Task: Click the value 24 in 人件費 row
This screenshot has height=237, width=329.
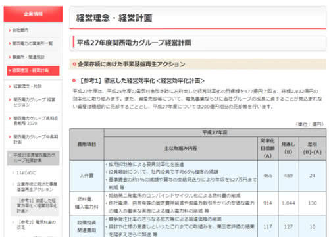Action: pos(313,176)
